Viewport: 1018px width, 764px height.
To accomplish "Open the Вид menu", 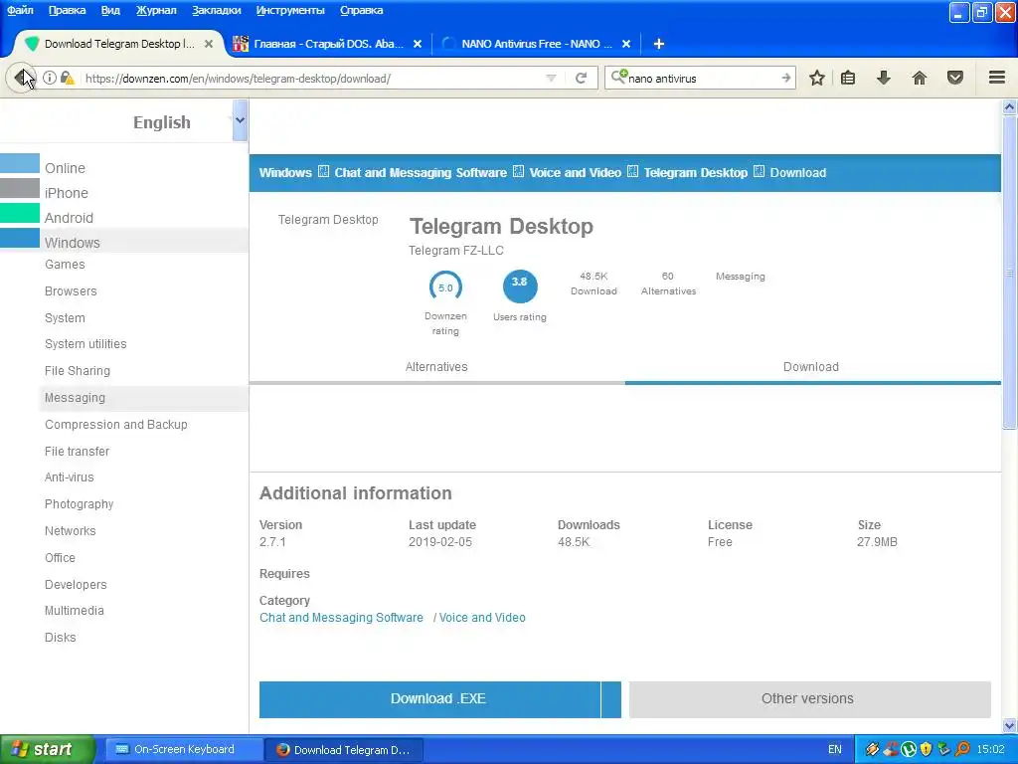I will point(110,10).
